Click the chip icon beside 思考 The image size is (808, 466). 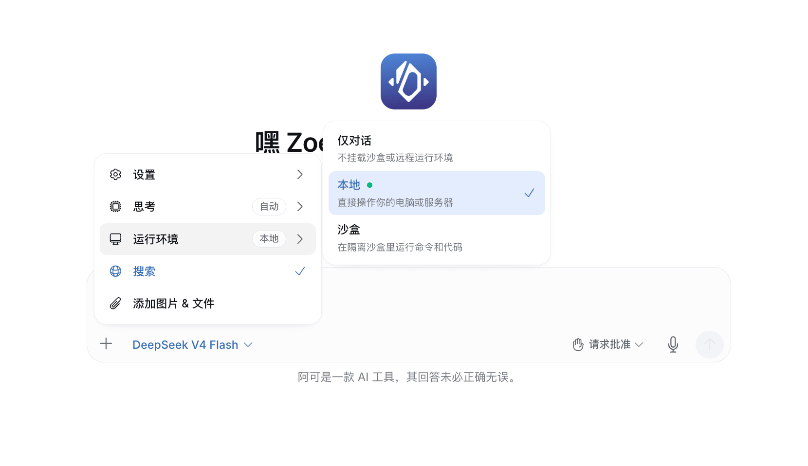click(x=115, y=207)
